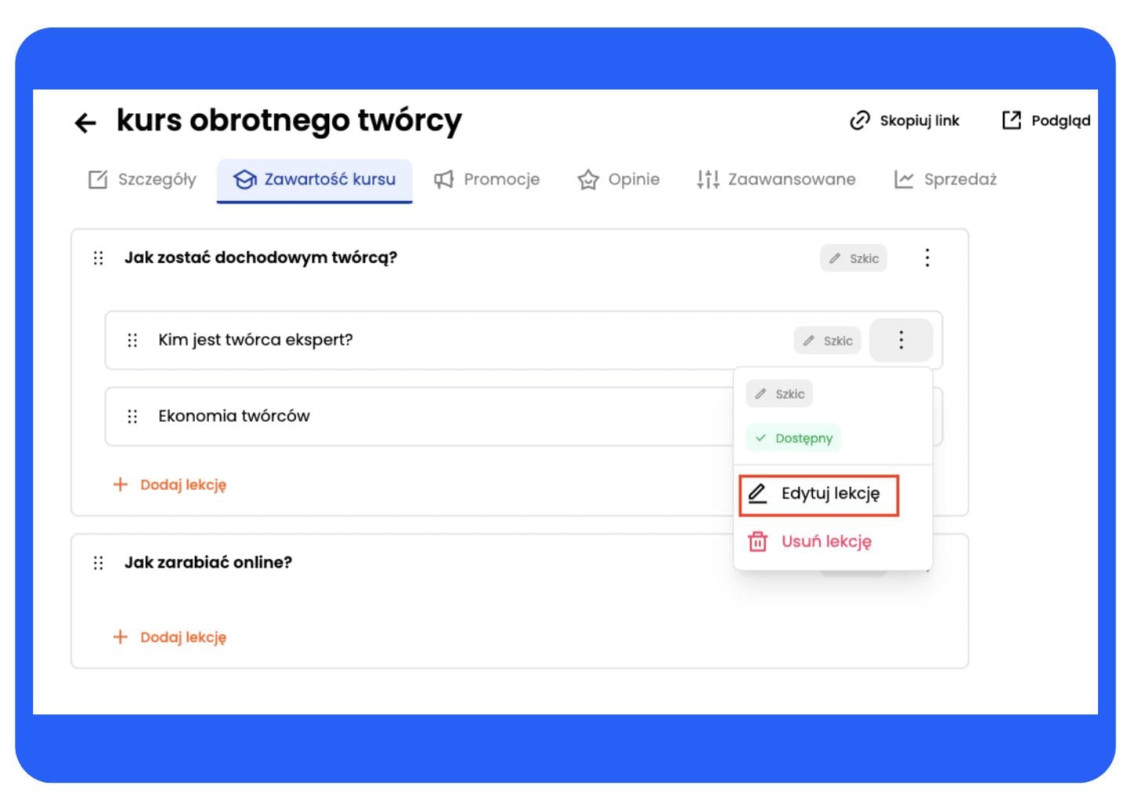Viewport: 1131px width, 804px height.
Task: Switch to Szczegóły tab
Action: 142,179
